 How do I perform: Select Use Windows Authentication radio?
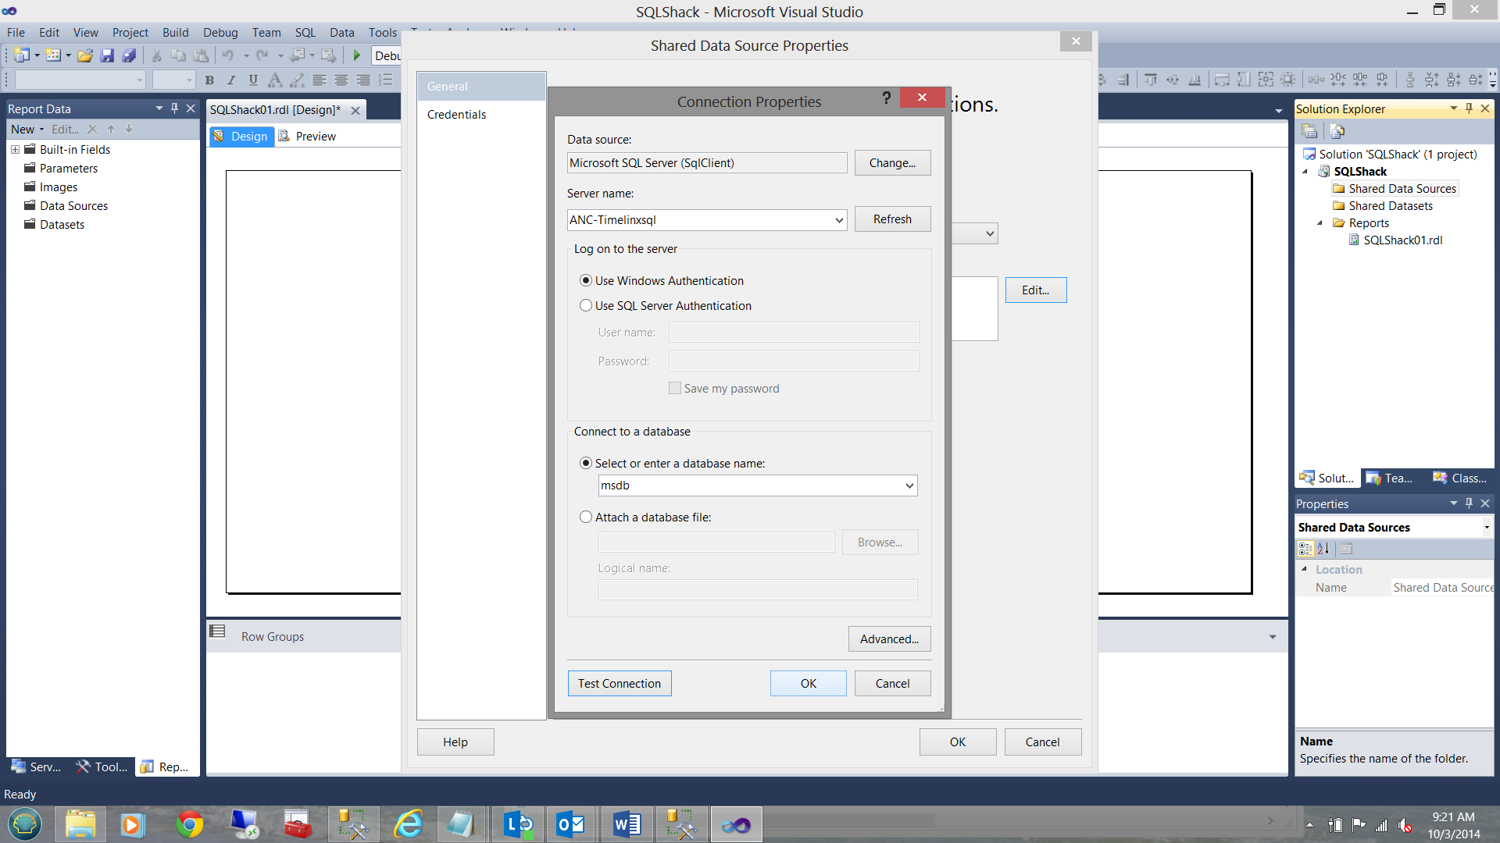tap(586, 281)
